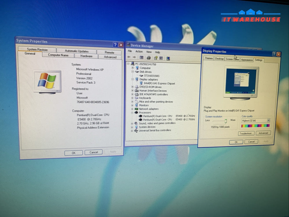The width and height of the screenshot is (289, 217).
Task: Expand the Keyboards tree node
Action: coord(133,98)
